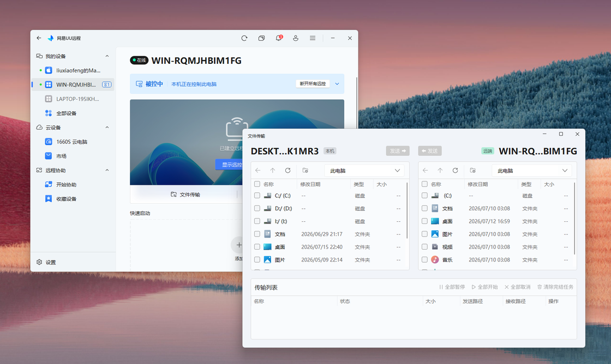Screen dimensions: 611x364
Task: Check local 文档 folder checkbox dated 2026/06/29
Action: 257,234
